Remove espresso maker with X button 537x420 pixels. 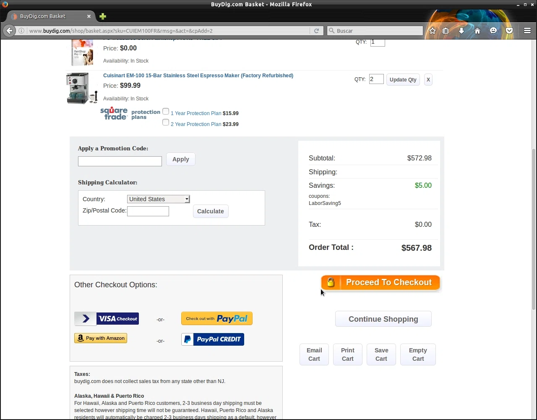pyautogui.click(x=428, y=80)
